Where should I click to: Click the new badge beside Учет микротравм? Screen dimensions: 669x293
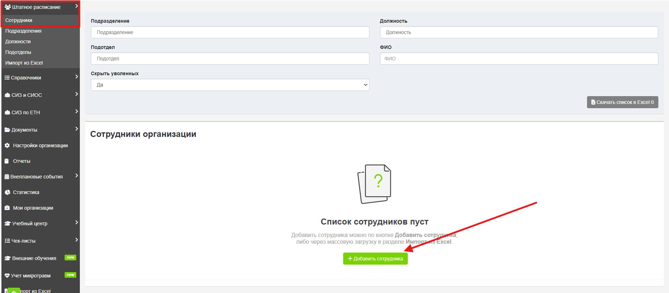click(70, 275)
